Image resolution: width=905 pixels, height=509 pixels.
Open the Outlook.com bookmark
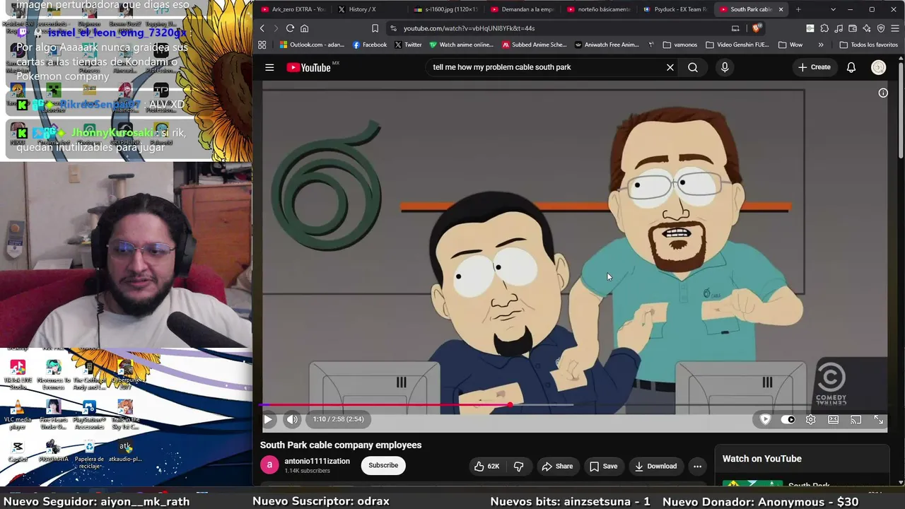click(x=312, y=45)
